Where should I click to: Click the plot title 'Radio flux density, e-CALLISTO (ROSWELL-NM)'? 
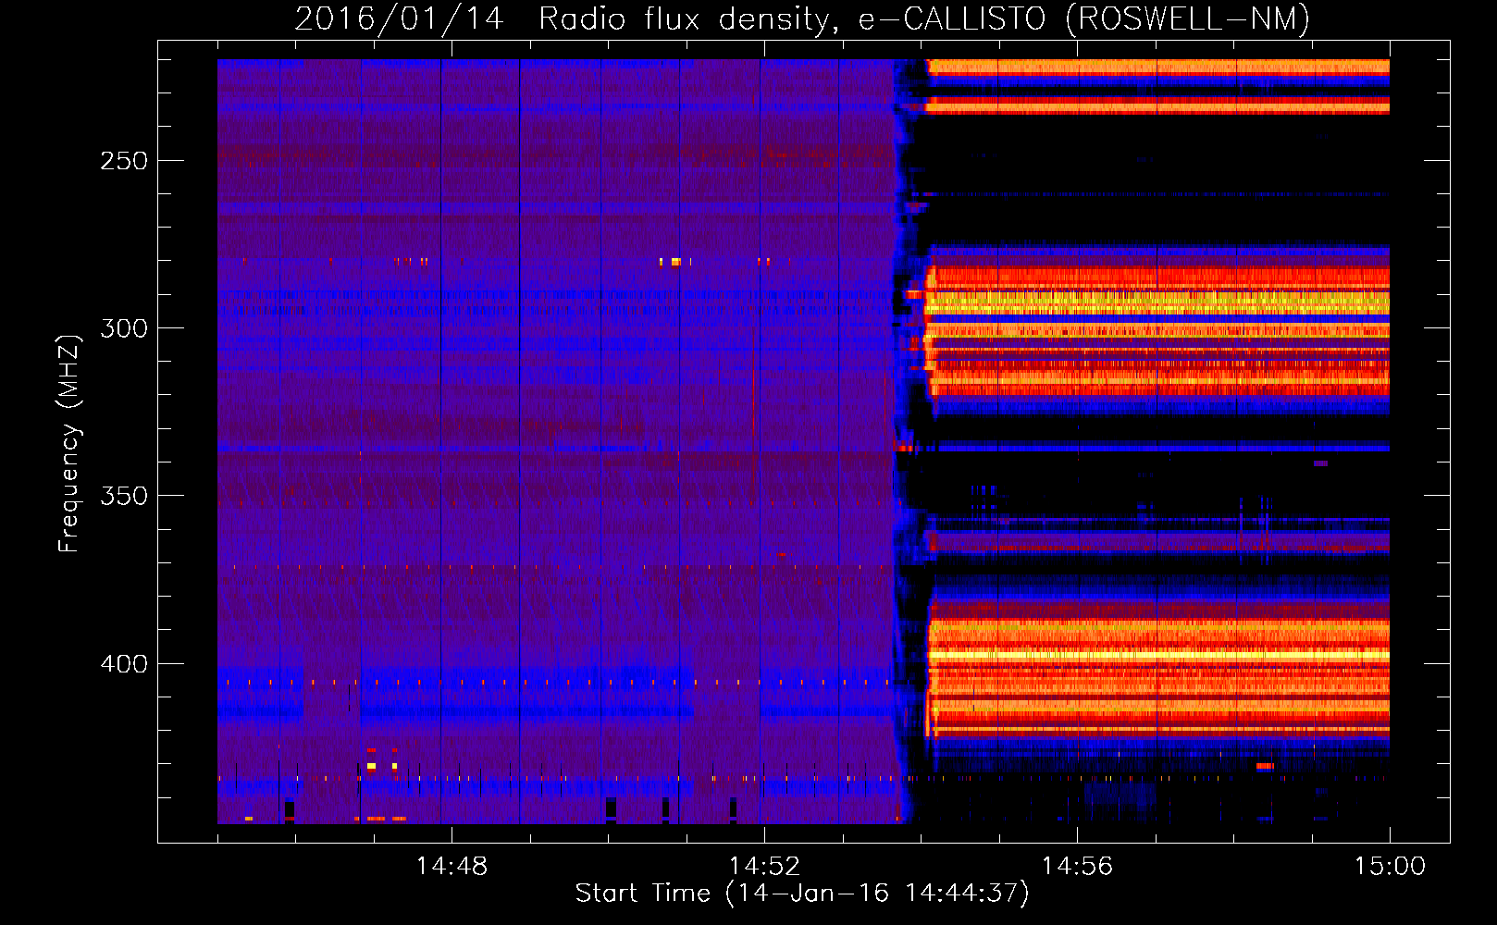[924, 18]
